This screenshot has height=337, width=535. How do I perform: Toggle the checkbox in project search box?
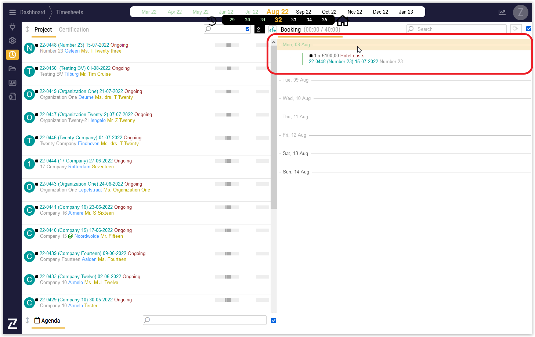click(247, 29)
